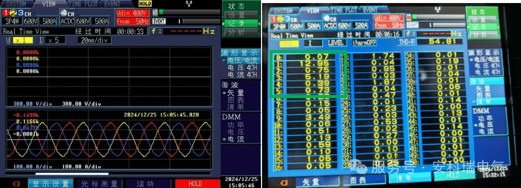Screen dimensions: 521x188
Task: Open the TIME PLOT tab on the right screen
Action: [x=344, y=10]
